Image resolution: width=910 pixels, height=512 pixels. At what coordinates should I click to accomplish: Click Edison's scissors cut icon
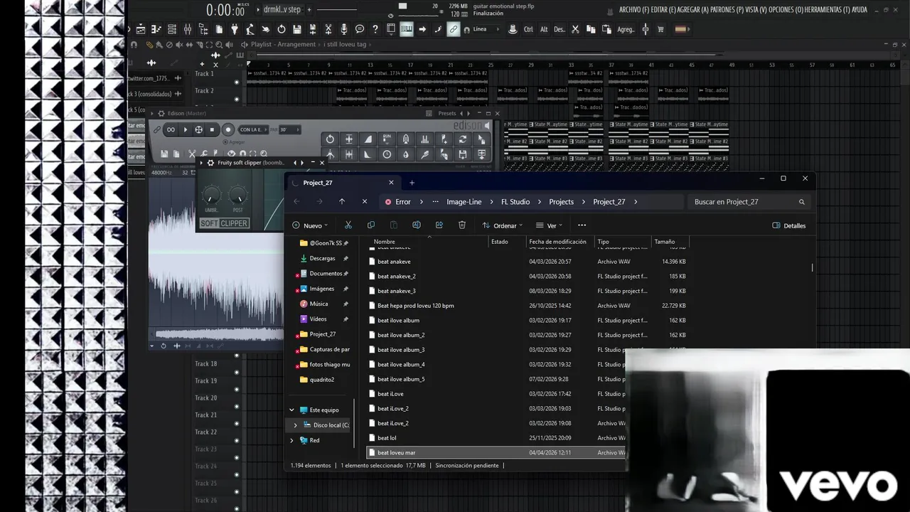[191, 154]
